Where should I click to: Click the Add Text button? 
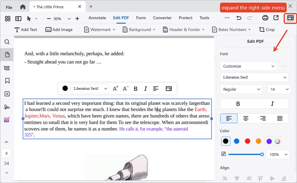[26, 30]
